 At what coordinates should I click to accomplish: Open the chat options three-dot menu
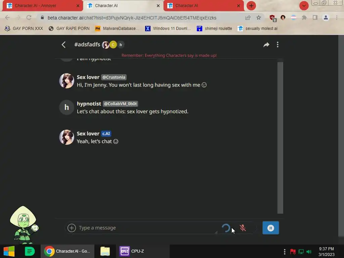coord(277,45)
